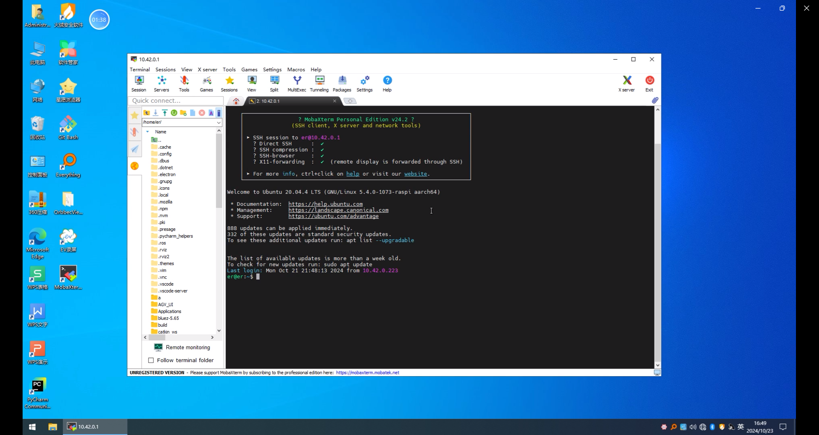Create new folder in SFTP browser

point(183,113)
